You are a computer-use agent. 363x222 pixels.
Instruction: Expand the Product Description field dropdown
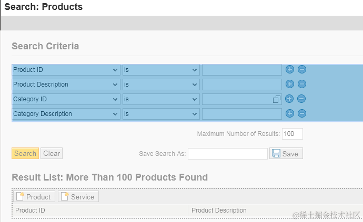(x=115, y=84)
